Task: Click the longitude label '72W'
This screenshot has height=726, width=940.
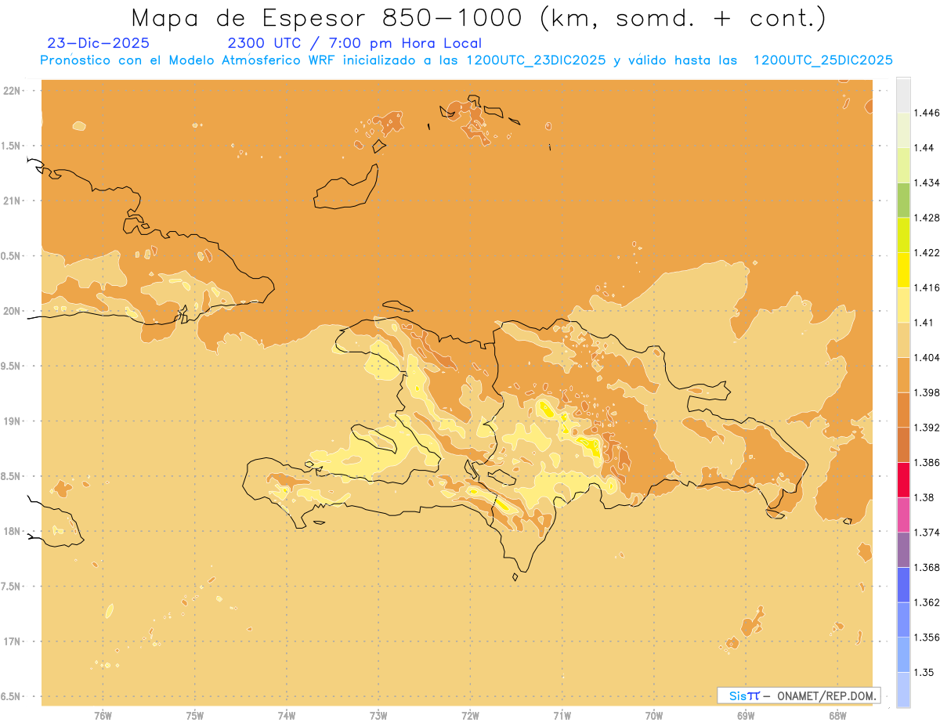Action: tap(470, 715)
